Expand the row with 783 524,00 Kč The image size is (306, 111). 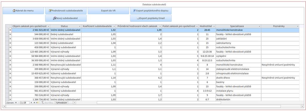tap(10, 95)
